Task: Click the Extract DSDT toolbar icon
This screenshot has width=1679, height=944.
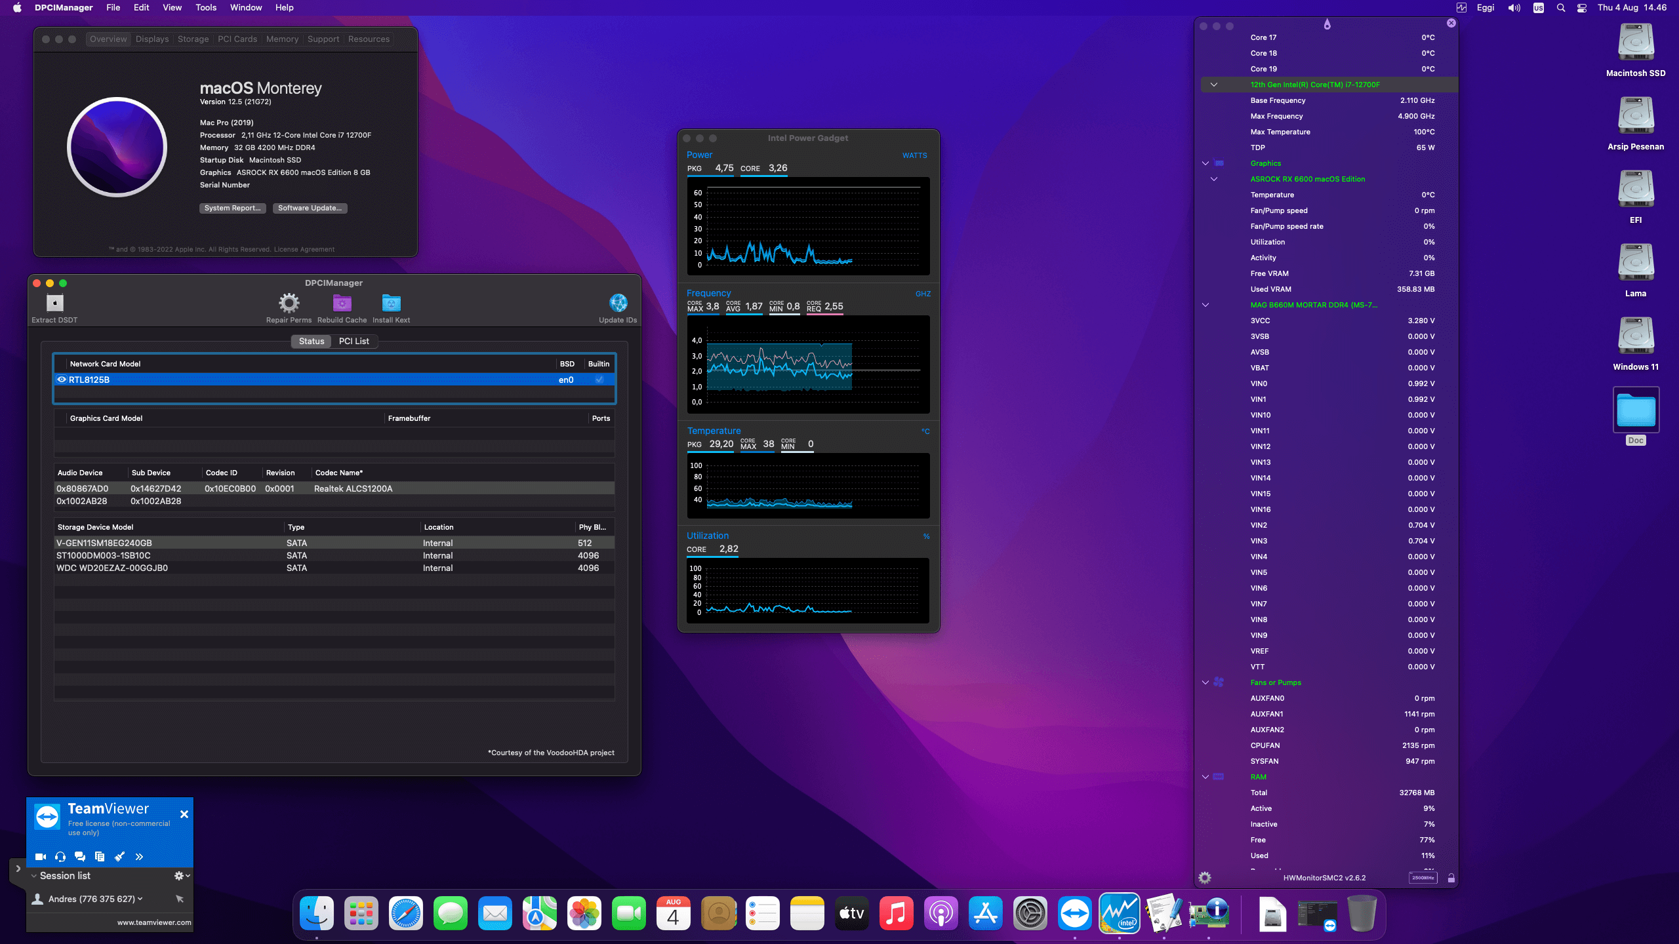Action: pos(54,303)
